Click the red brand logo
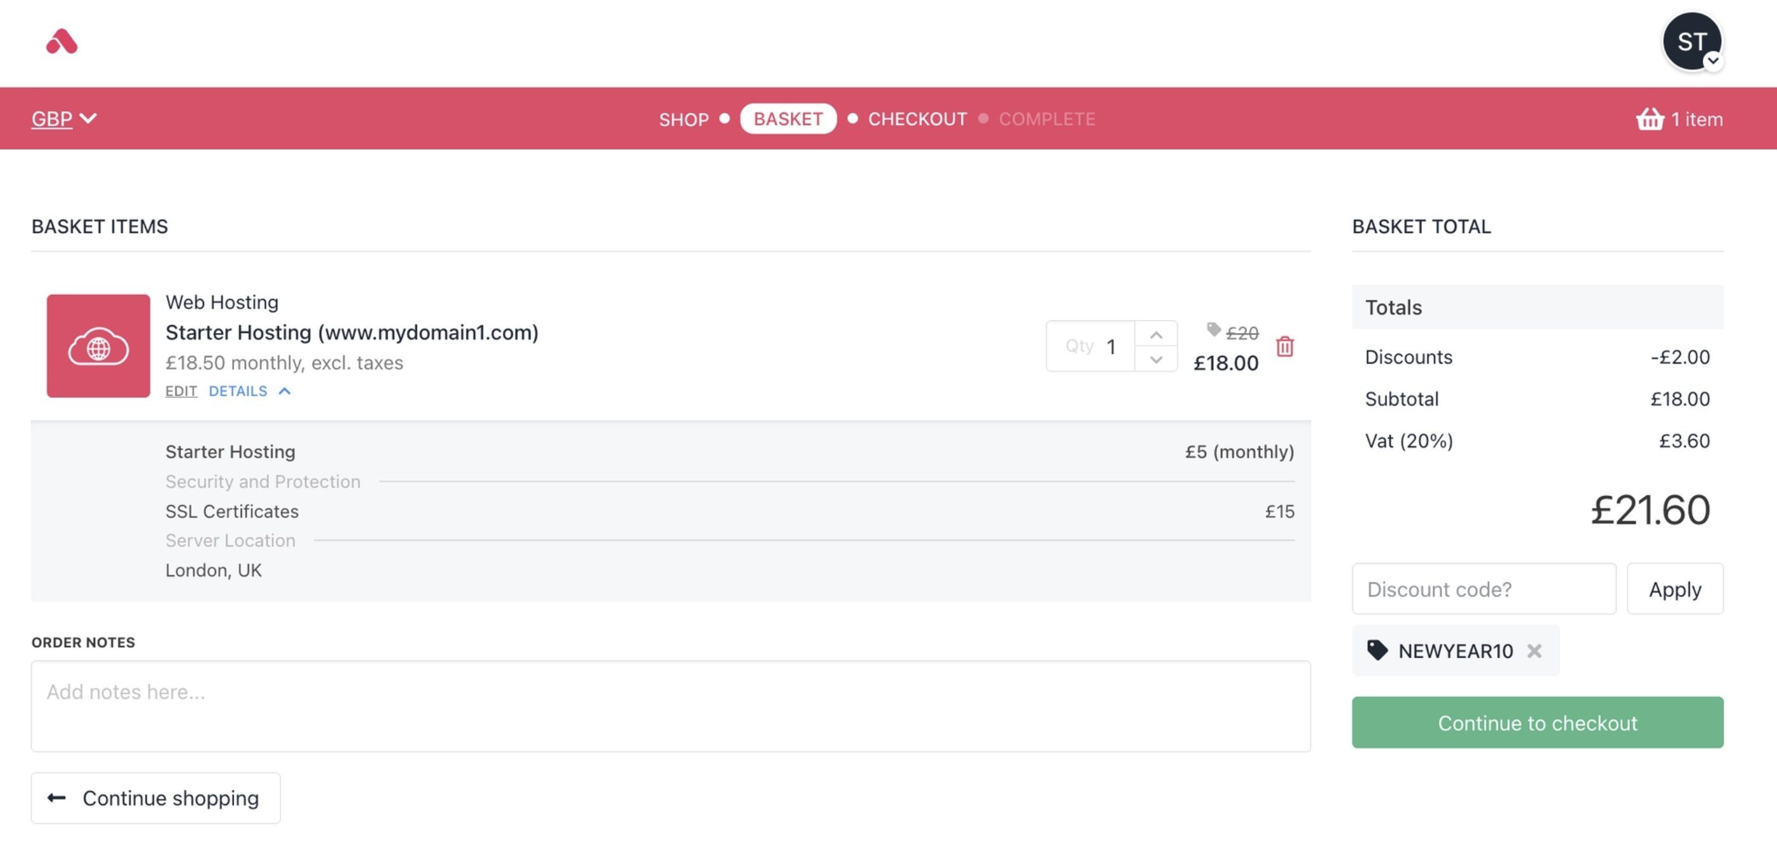This screenshot has width=1777, height=845. pyautogui.click(x=62, y=41)
